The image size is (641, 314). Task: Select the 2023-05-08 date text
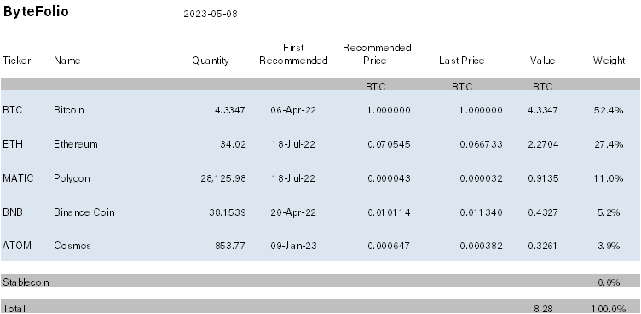(x=211, y=14)
